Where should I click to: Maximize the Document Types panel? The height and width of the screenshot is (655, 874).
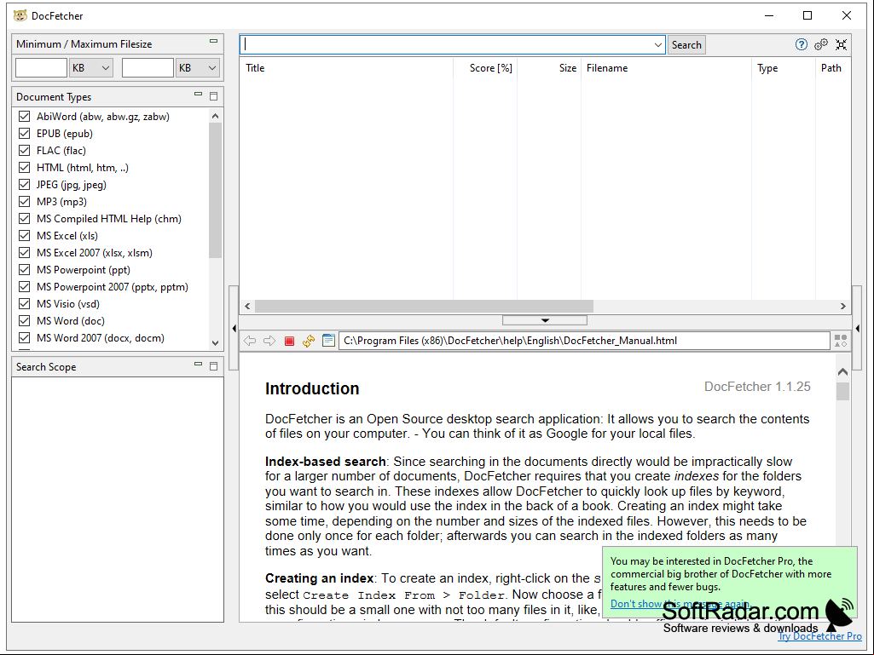pyautogui.click(x=213, y=96)
